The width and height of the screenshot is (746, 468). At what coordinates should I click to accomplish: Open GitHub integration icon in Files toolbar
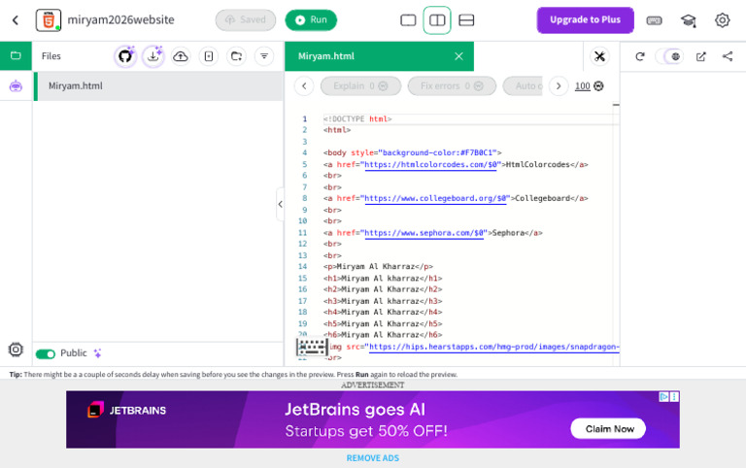point(125,56)
